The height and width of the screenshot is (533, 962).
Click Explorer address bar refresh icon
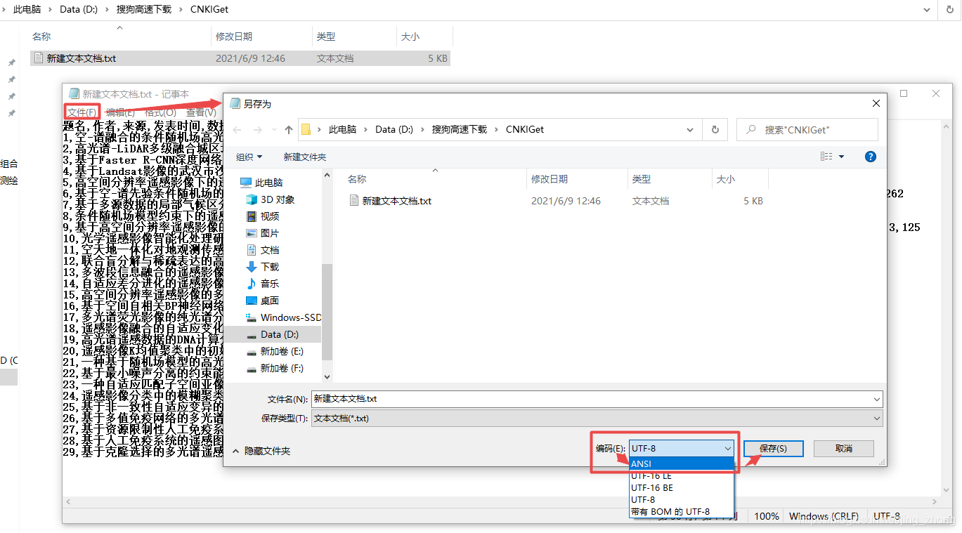coord(949,10)
